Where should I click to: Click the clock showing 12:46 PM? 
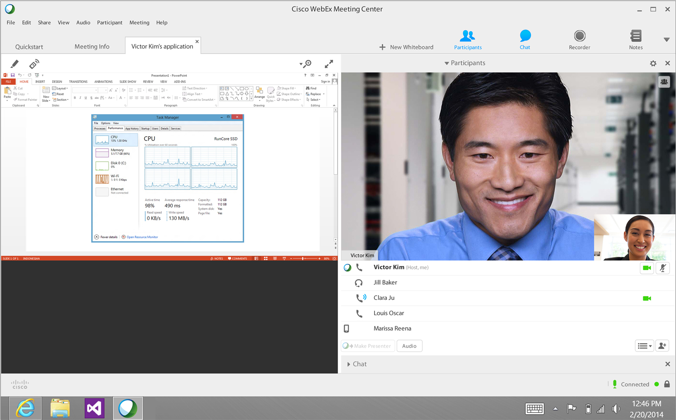pos(646,404)
